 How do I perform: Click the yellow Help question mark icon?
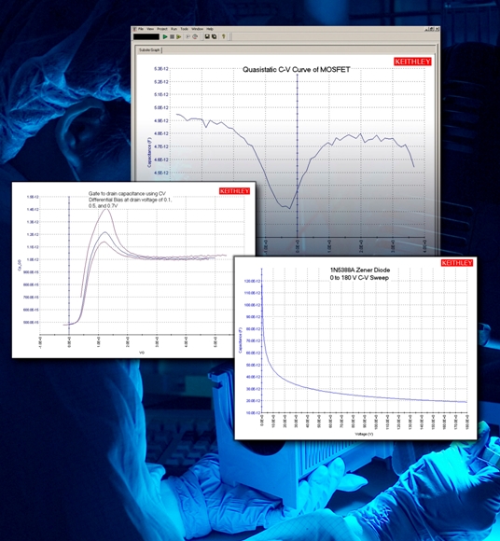224,36
